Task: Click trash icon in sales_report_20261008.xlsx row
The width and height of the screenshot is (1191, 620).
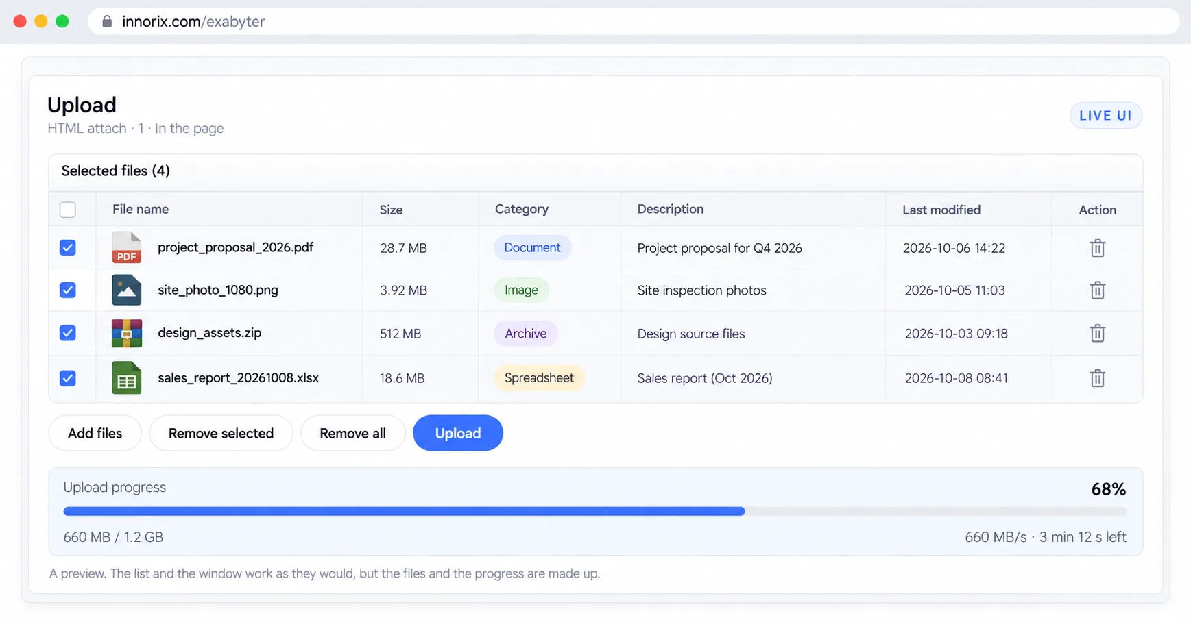Action: (x=1097, y=378)
